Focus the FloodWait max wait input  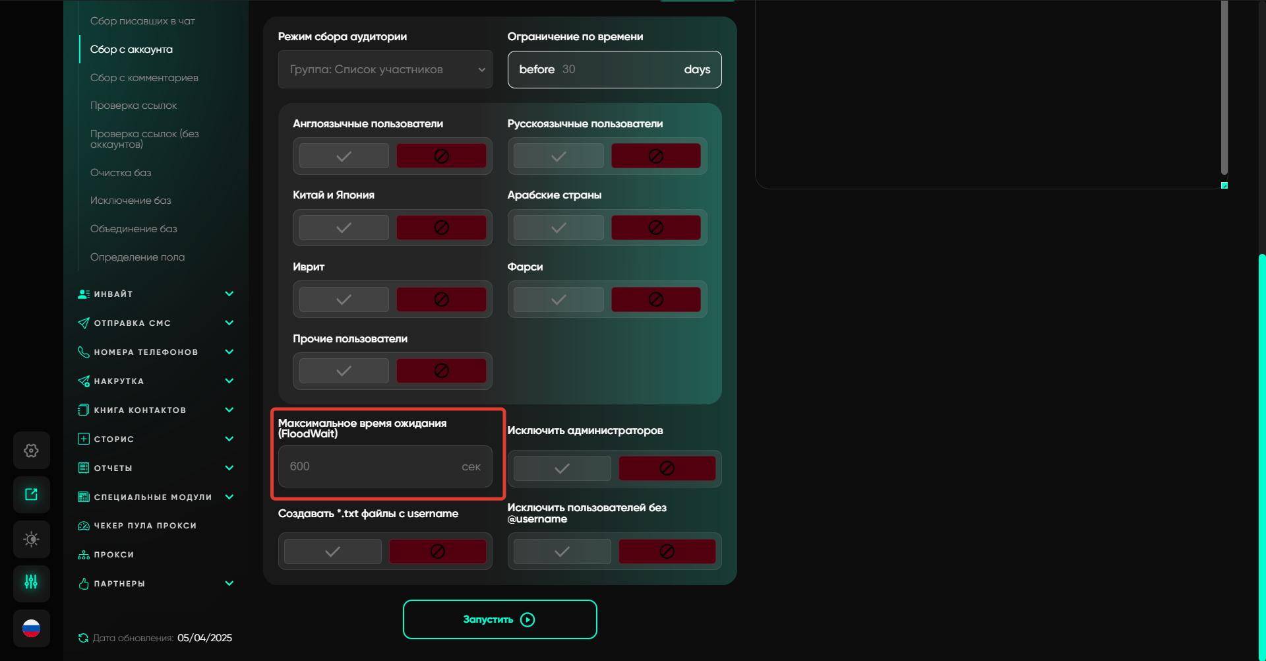point(373,466)
